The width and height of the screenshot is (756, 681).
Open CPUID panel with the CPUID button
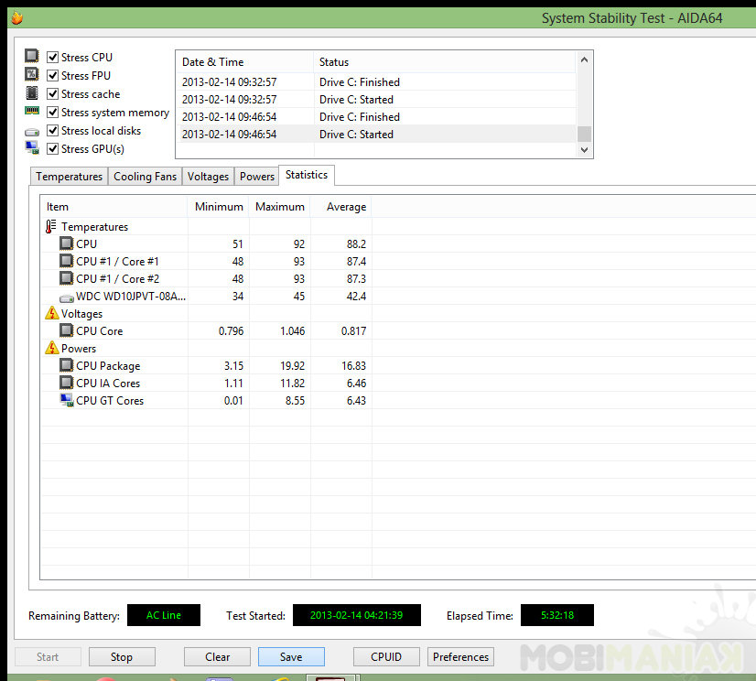click(x=386, y=657)
